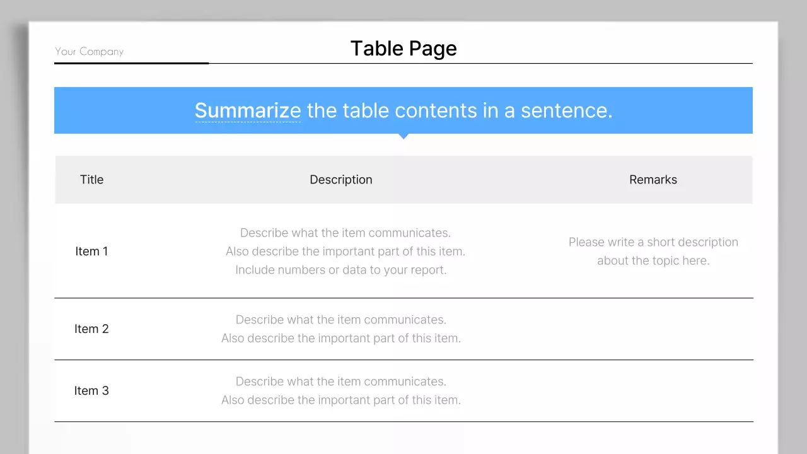Click the 'Title' column header
The height and width of the screenshot is (454, 807).
[x=91, y=179]
